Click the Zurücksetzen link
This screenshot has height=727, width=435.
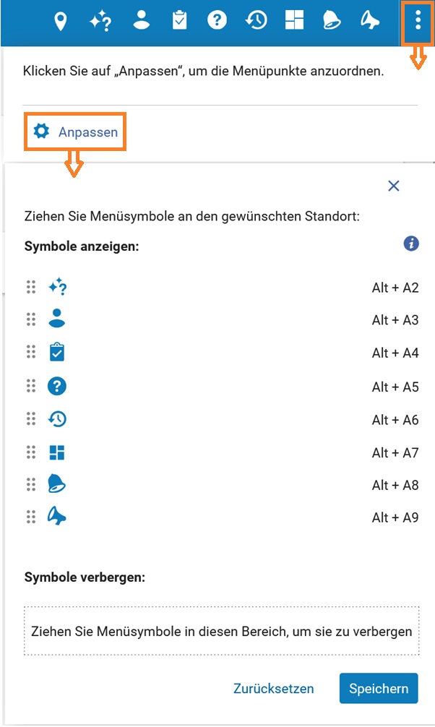tap(274, 689)
